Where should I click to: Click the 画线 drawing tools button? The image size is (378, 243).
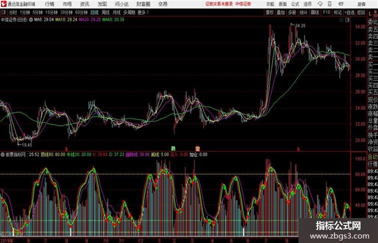click(x=315, y=12)
